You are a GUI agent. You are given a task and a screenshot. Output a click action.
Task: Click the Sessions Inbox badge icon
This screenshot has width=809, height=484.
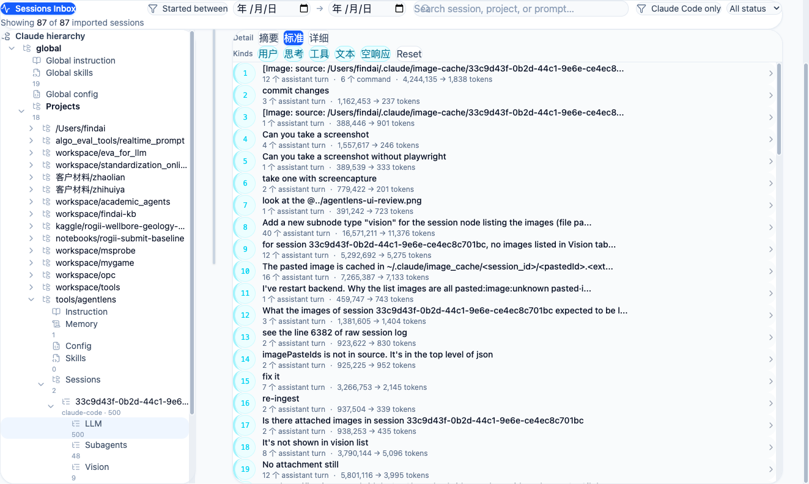point(7,9)
